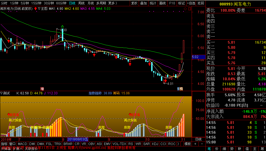Select the OBV indicator tab
The image size is (266, 151).
(91, 144)
